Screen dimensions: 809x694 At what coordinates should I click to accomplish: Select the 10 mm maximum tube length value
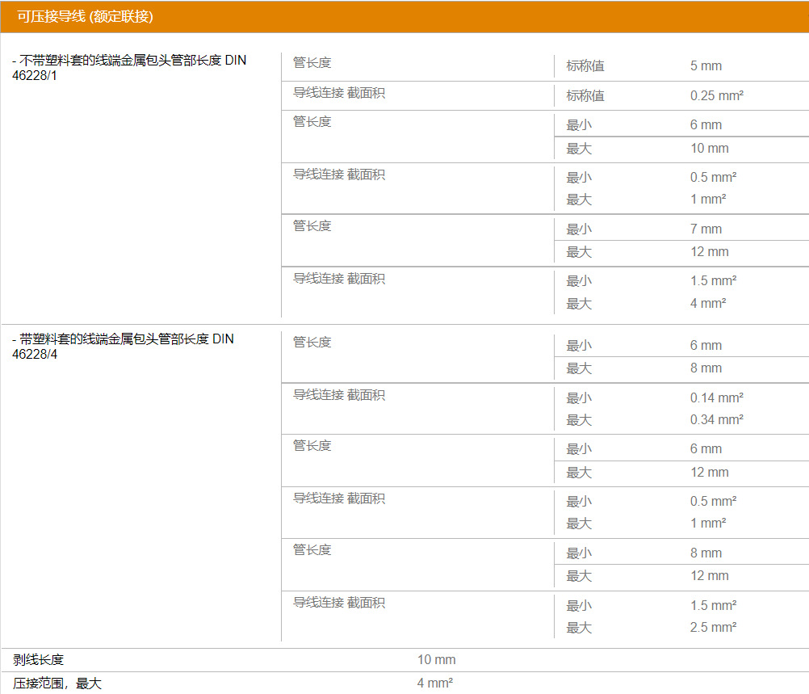(707, 149)
